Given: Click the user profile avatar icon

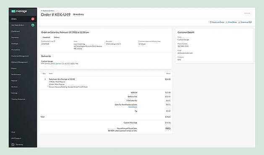Looking at the screenshot, I should 13,144.
